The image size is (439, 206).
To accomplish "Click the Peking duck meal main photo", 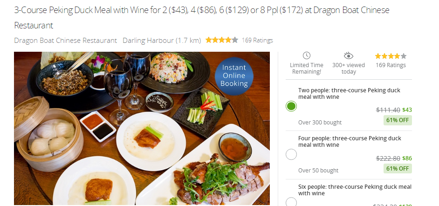I will (x=142, y=129).
